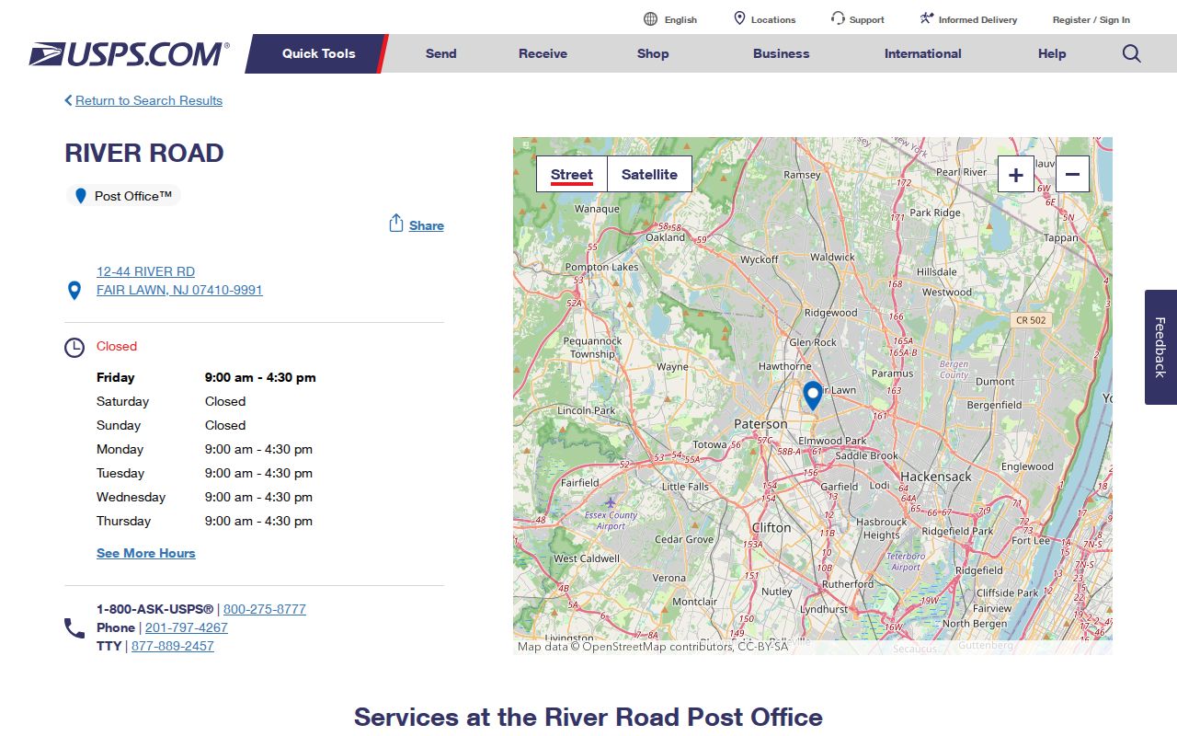Open English language selector
This screenshot has height=736, width=1177.
point(680,19)
